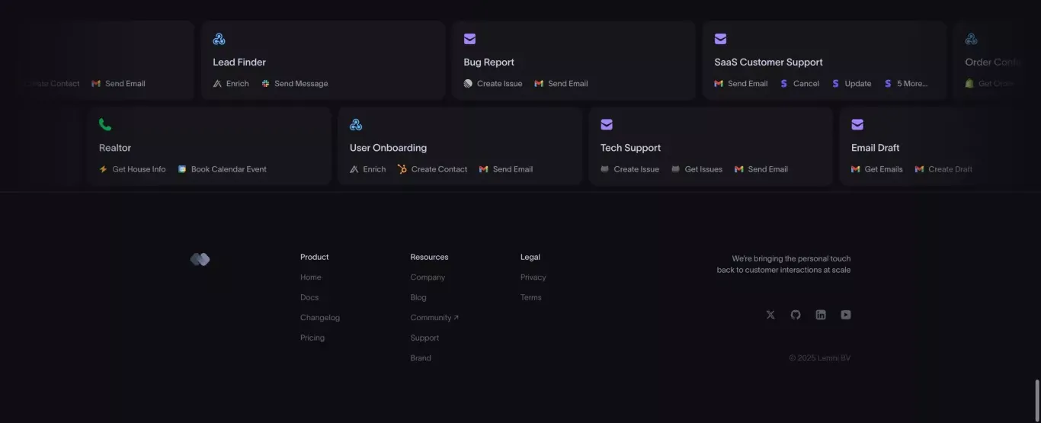Select the Lead Finder card title
Viewport: 1041px width, 423px height.
click(239, 62)
